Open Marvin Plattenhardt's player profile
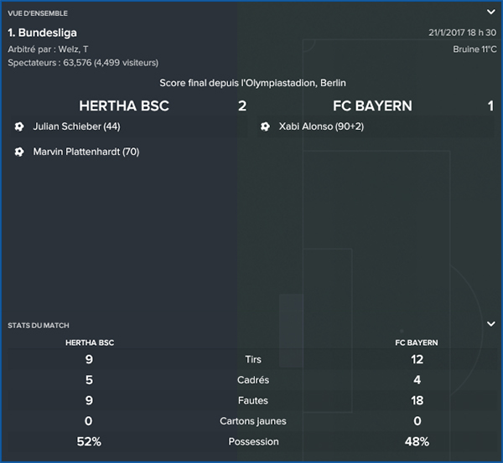Image resolution: width=503 pixels, height=463 pixels. tap(86, 152)
